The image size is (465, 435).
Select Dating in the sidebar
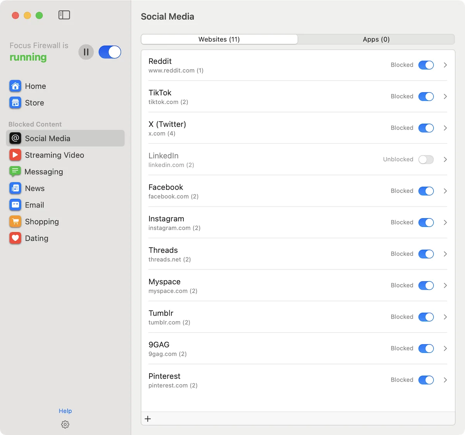pyautogui.click(x=65, y=238)
